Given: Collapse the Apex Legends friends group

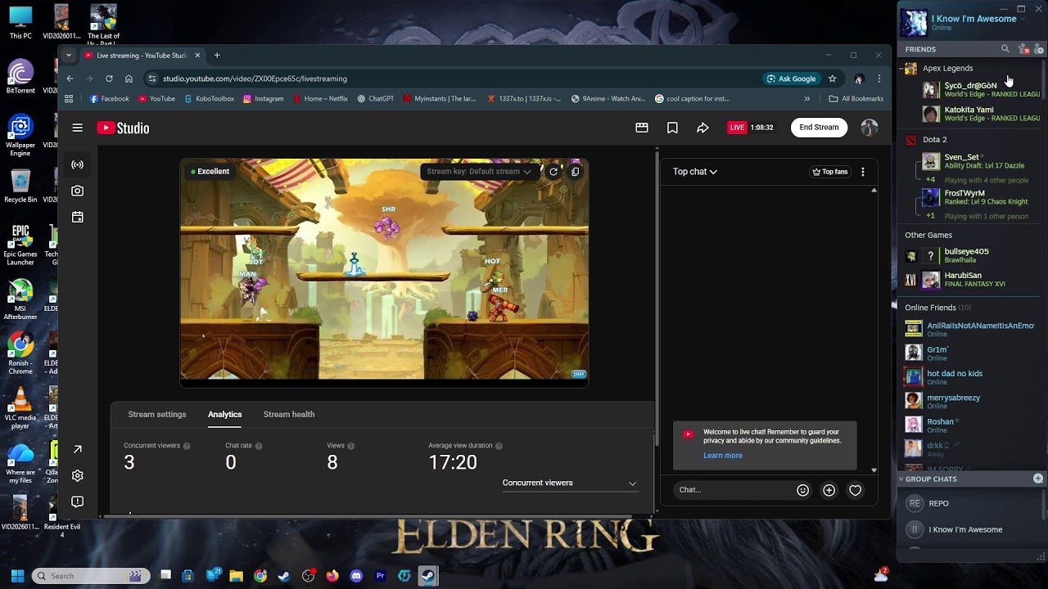Looking at the screenshot, I should point(901,69).
